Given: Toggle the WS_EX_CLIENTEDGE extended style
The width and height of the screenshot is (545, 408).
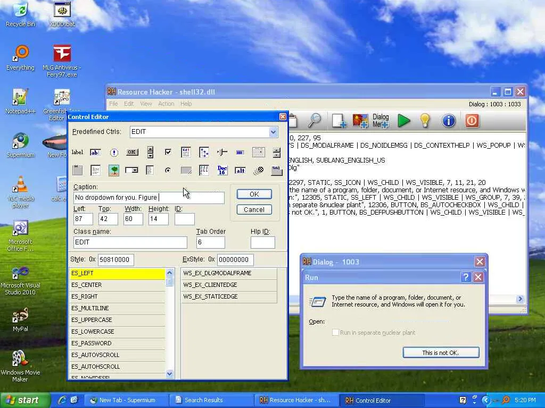Looking at the screenshot, I should (x=229, y=285).
